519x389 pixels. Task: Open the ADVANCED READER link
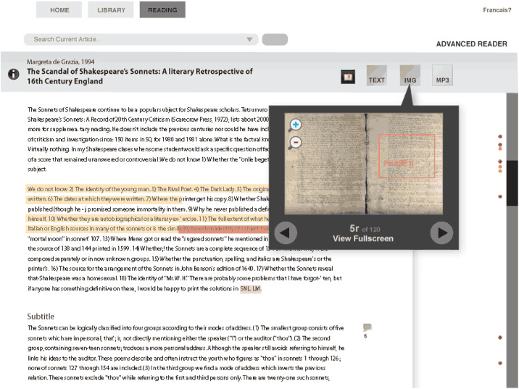tap(471, 44)
